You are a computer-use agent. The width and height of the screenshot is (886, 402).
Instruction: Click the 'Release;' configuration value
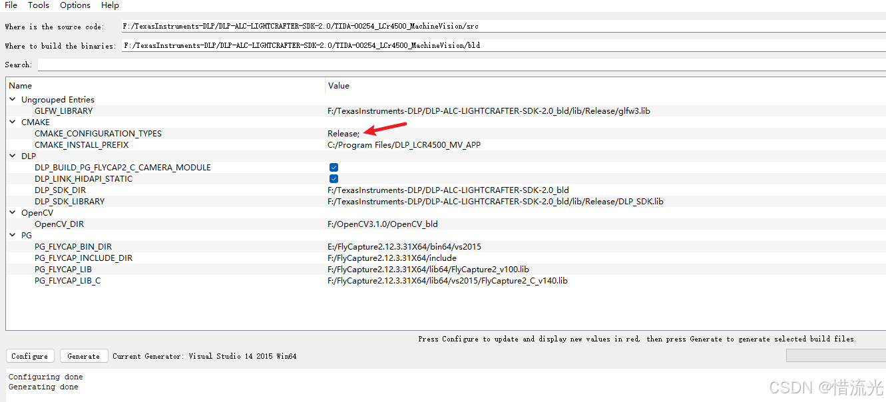343,134
